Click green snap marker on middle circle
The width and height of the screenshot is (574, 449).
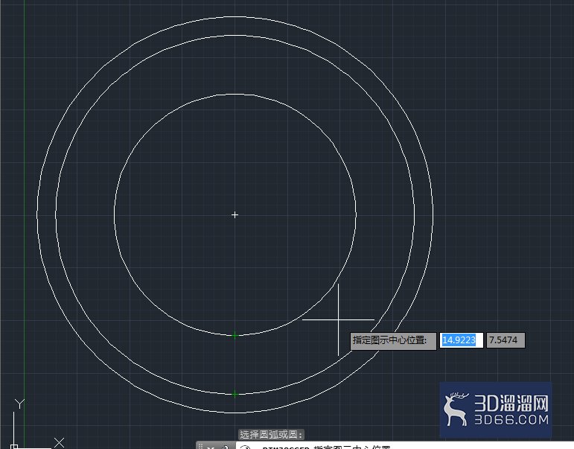pos(235,394)
